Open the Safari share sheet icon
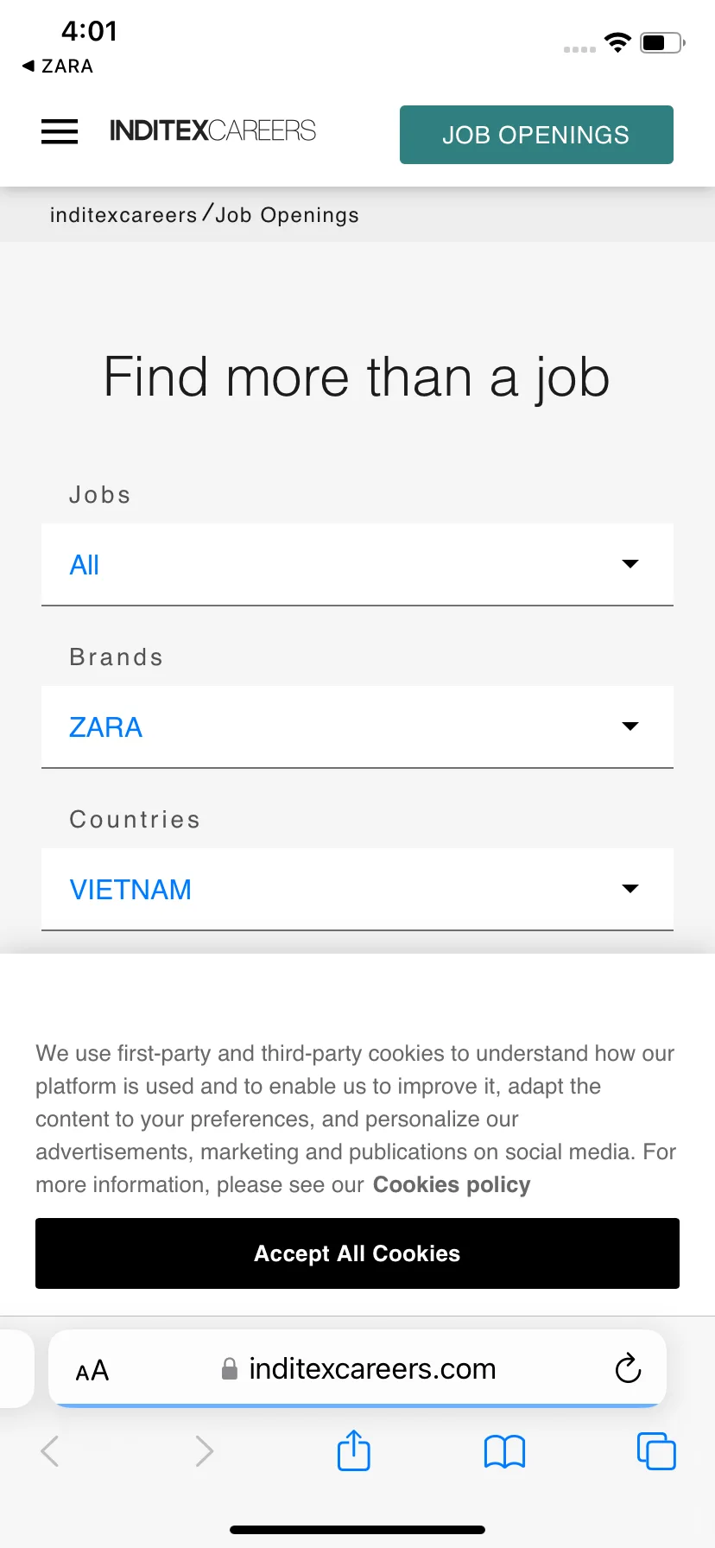Screen dimensions: 715x1548 (x=353, y=1450)
